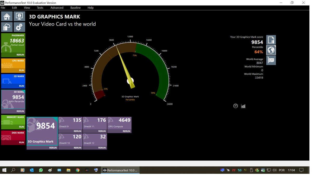Run the Memory Mark test
The image size is (312, 177).
click(x=22, y=127)
